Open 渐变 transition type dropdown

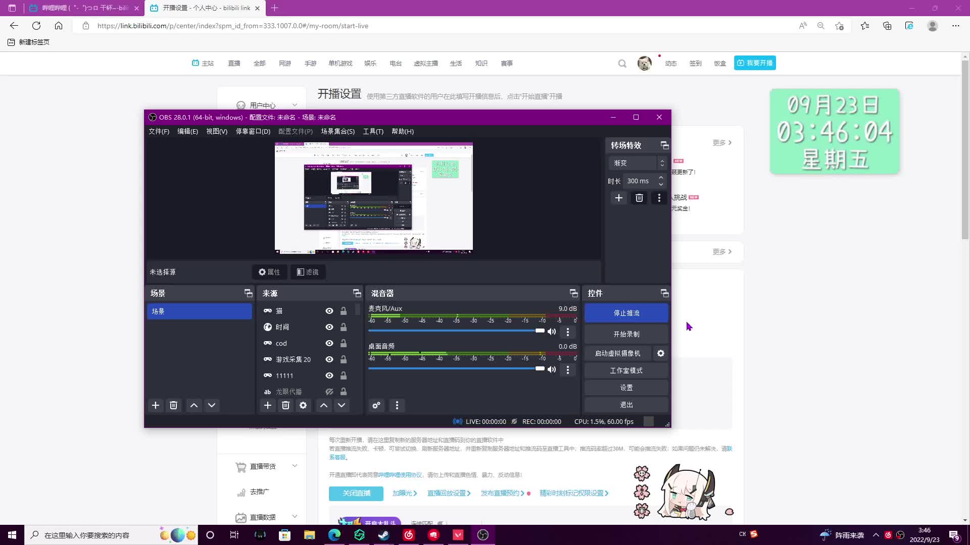tap(639, 163)
